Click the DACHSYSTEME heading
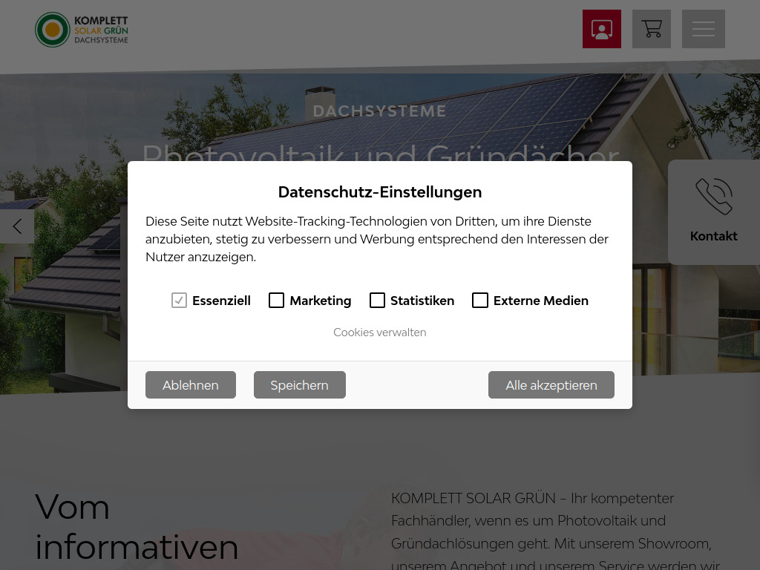 pyautogui.click(x=380, y=111)
